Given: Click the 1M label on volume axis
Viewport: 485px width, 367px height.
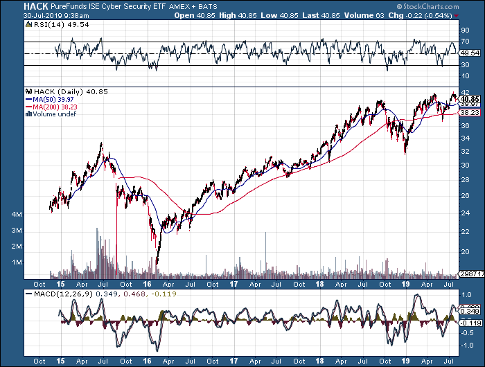Looking at the screenshot, I should tap(17, 262).
